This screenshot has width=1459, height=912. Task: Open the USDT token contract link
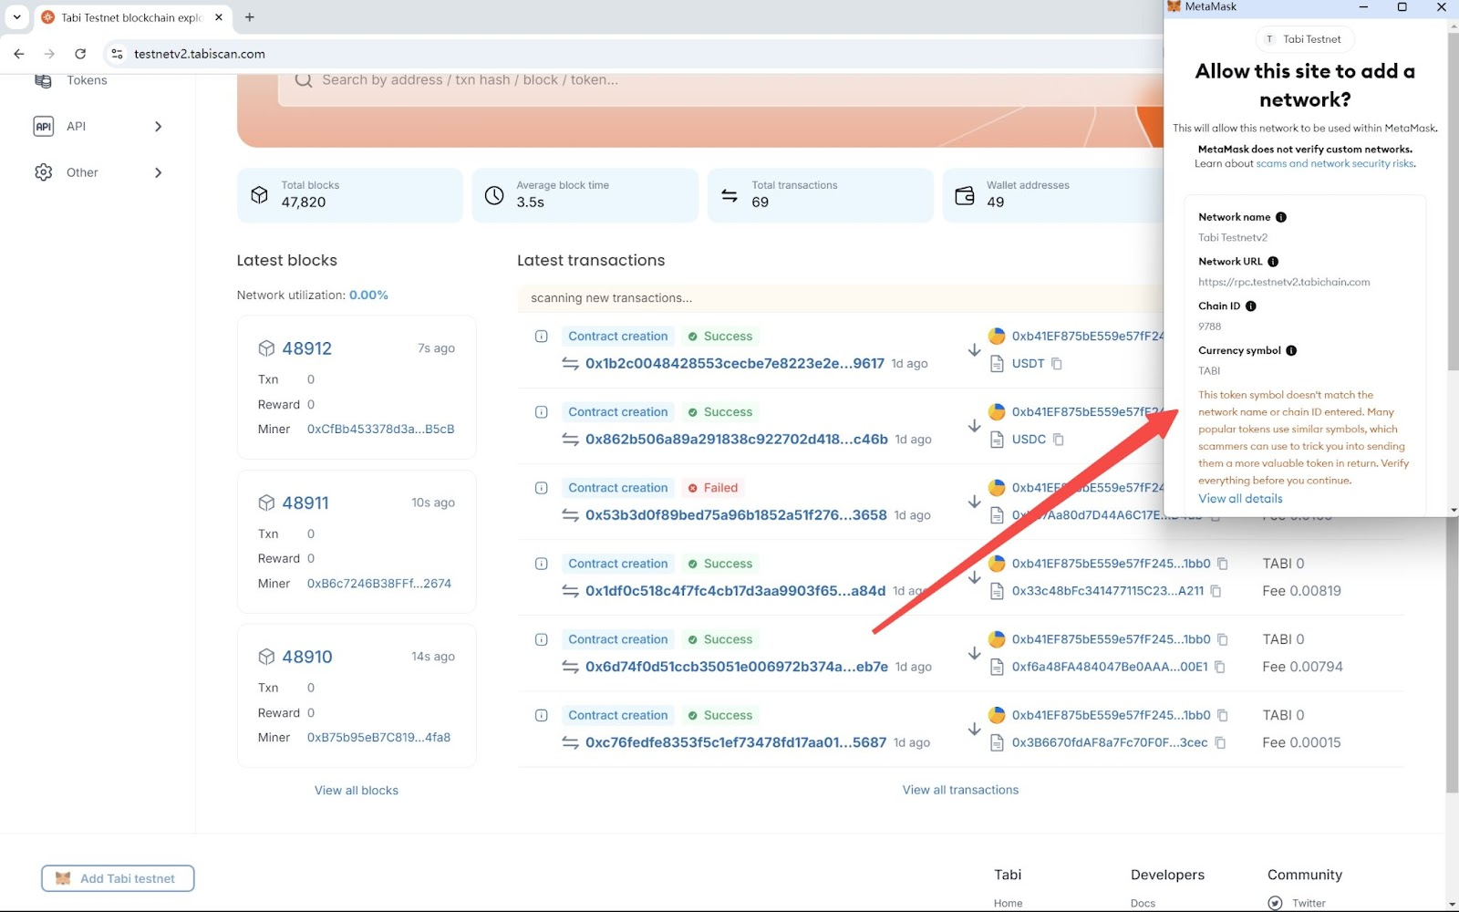(1028, 363)
